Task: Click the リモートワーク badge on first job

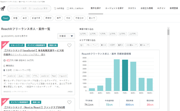Action: point(17,45)
